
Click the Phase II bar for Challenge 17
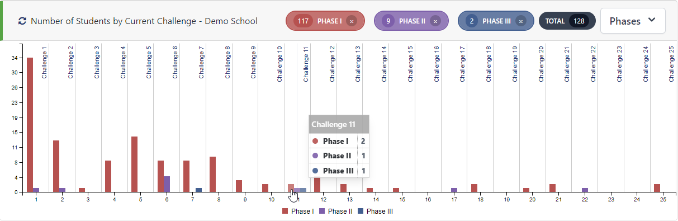pyautogui.click(x=454, y=190)
